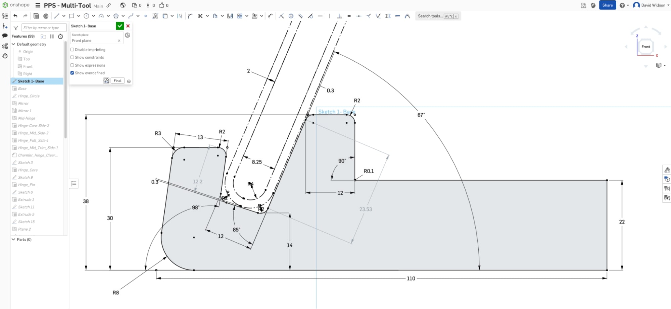671x309 pixels.
Task: Enable Show expressions checkbox
Action: 72,65
